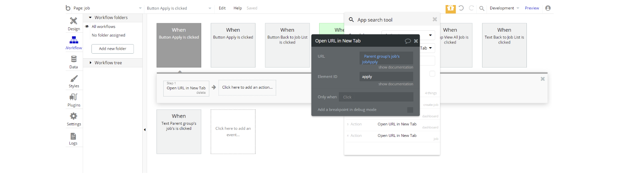The height and width of the screenshot is (176, 620).
Task: Click the Element ID input field
Action: pyautogui.click(x=386, y=77)
